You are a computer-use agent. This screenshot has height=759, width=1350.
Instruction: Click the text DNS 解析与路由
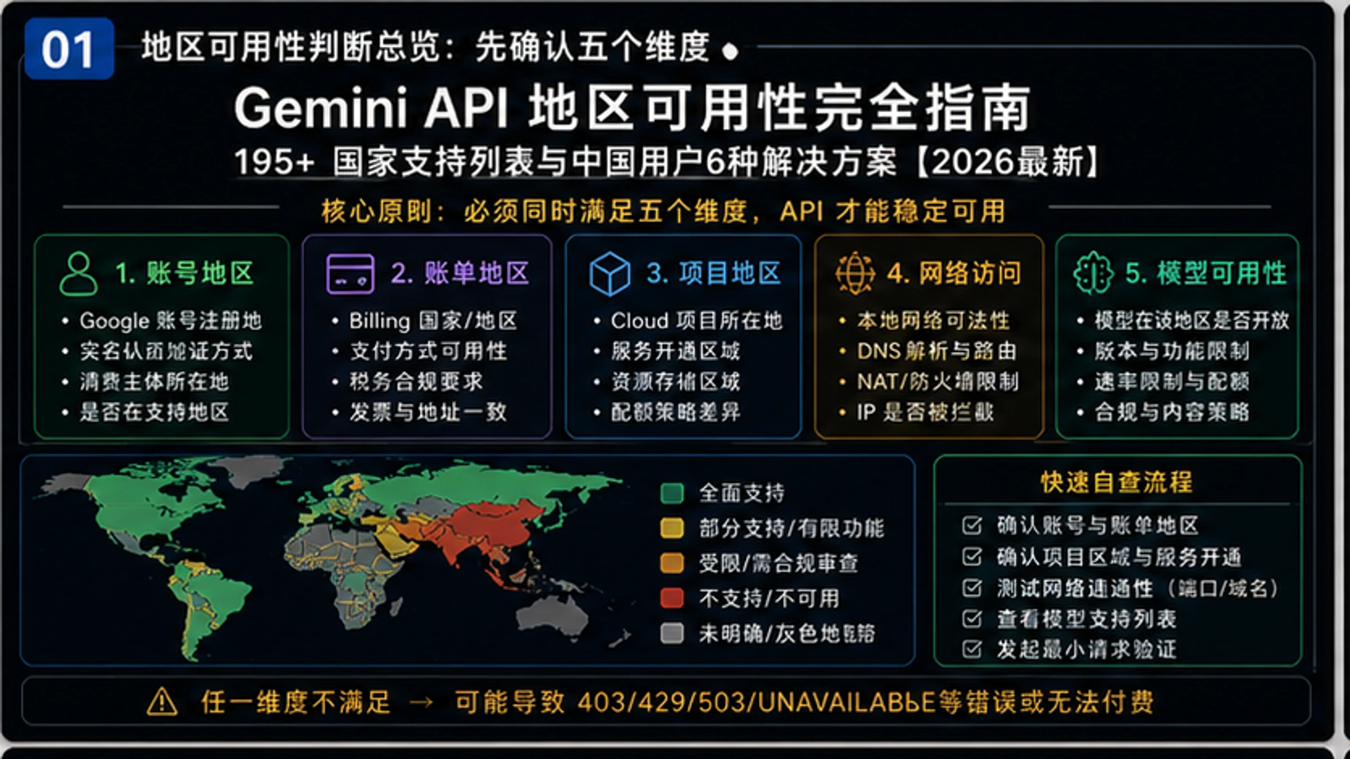coord(937,351)
